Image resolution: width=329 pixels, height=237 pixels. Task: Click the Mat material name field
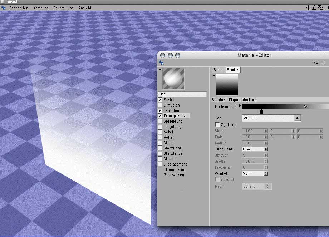tap(182, 94)
